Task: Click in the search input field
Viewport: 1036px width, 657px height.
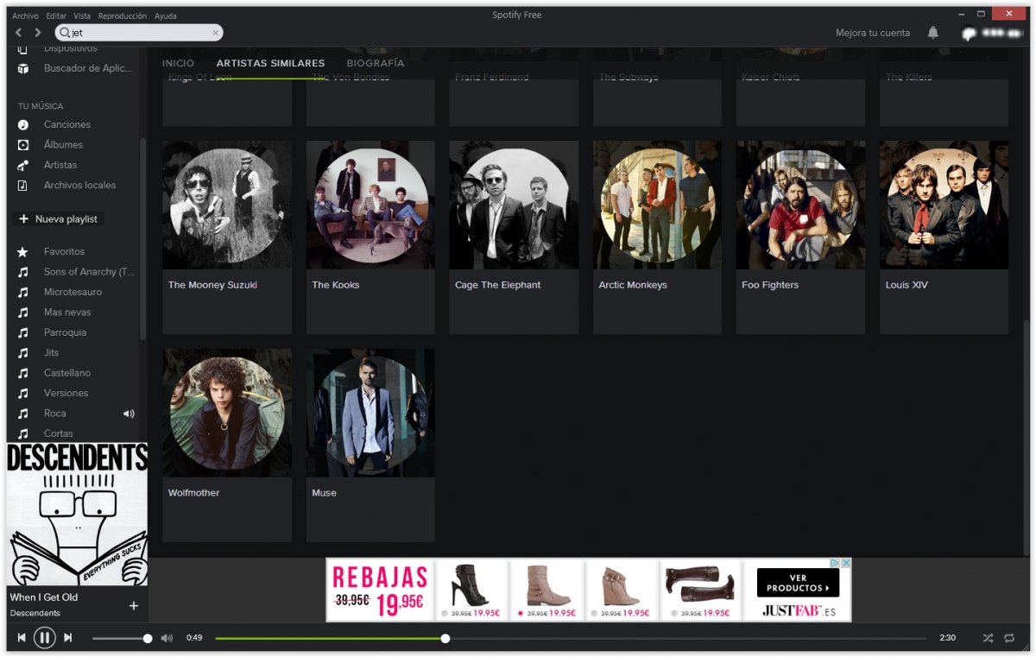Action: click(x=138, y=33)
